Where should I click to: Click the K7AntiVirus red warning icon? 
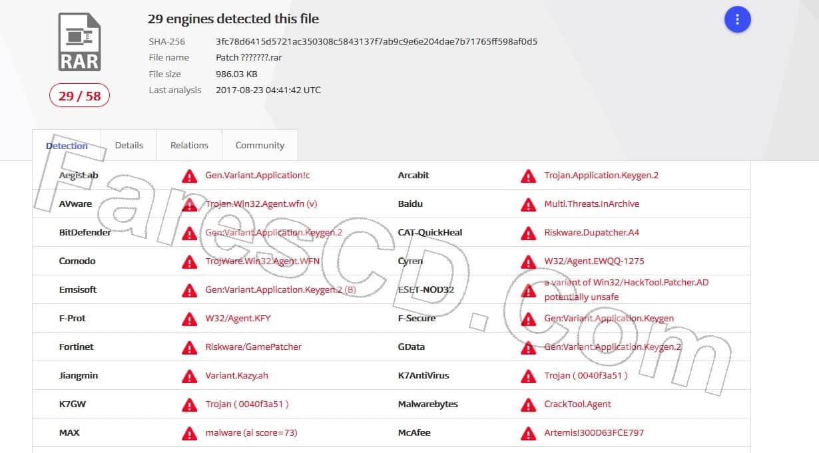coord(529,376)
